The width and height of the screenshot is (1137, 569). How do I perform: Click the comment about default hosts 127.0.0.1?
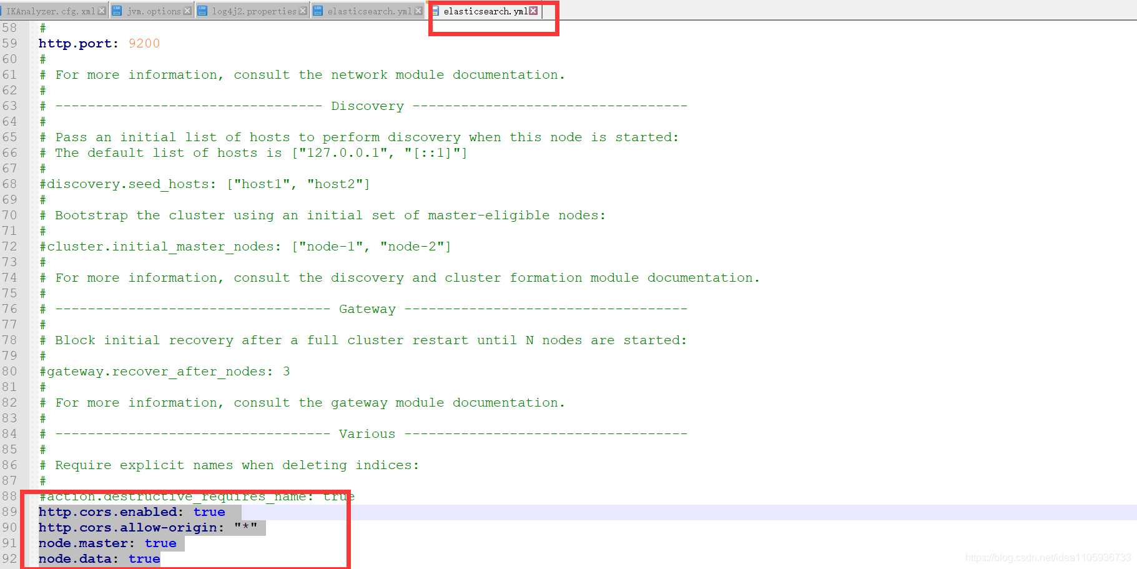(253, 152)
